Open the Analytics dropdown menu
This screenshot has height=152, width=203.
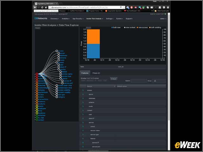click(x=66, y=19)
